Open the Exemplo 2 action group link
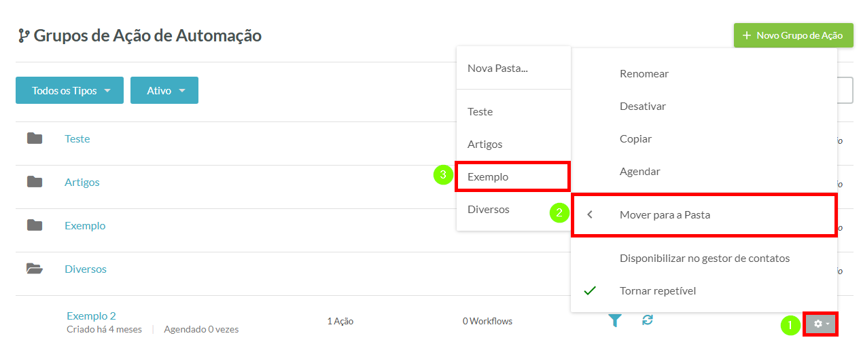The height and width of the screenshot is (342, 861). pyautogui.click(x=91, y=316)
